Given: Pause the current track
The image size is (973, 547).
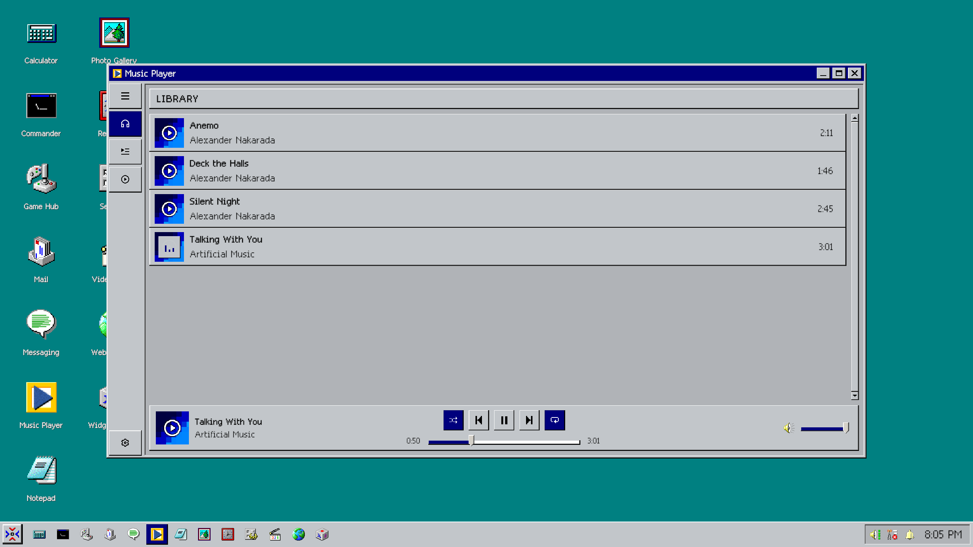Looking at the screenshot, I should click(504, 420).
